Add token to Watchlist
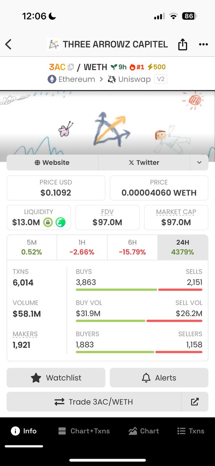215x466 pixels. point(56,378)
